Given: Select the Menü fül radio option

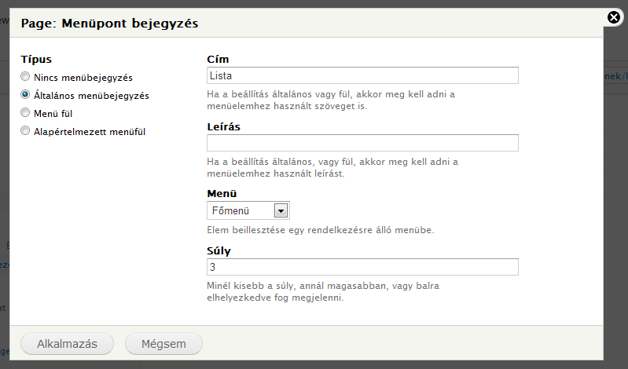Looking at the screenshot, I should (25, 112).
